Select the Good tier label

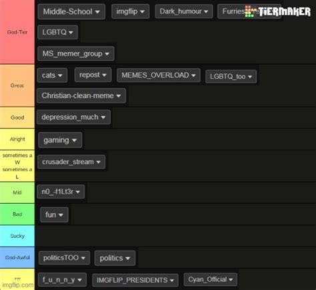coord(17,118)
